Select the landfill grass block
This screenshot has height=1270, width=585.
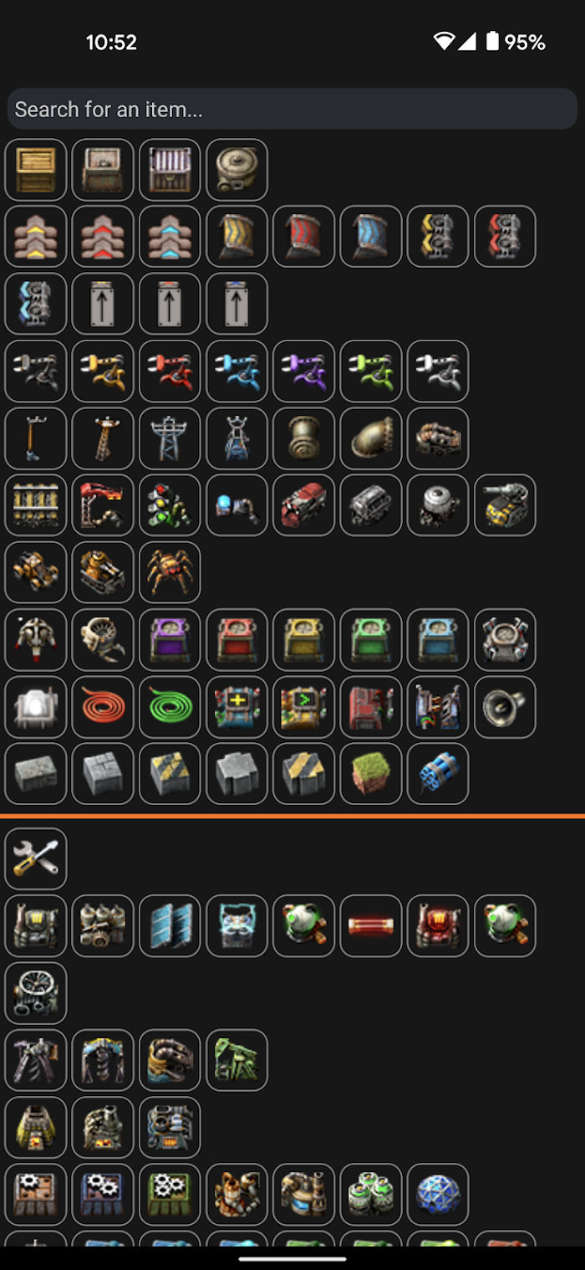click(371, 774)
